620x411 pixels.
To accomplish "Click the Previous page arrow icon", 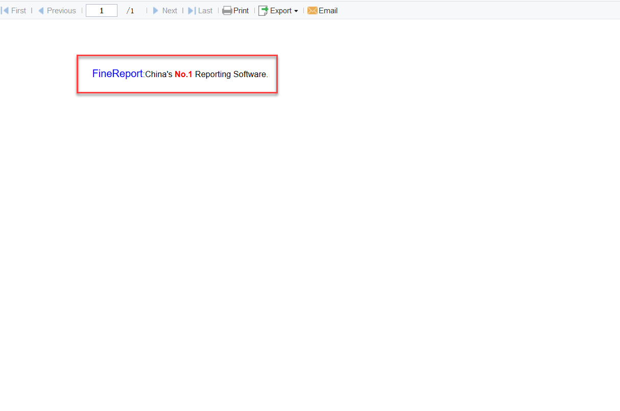I will (x=41, y=10).
